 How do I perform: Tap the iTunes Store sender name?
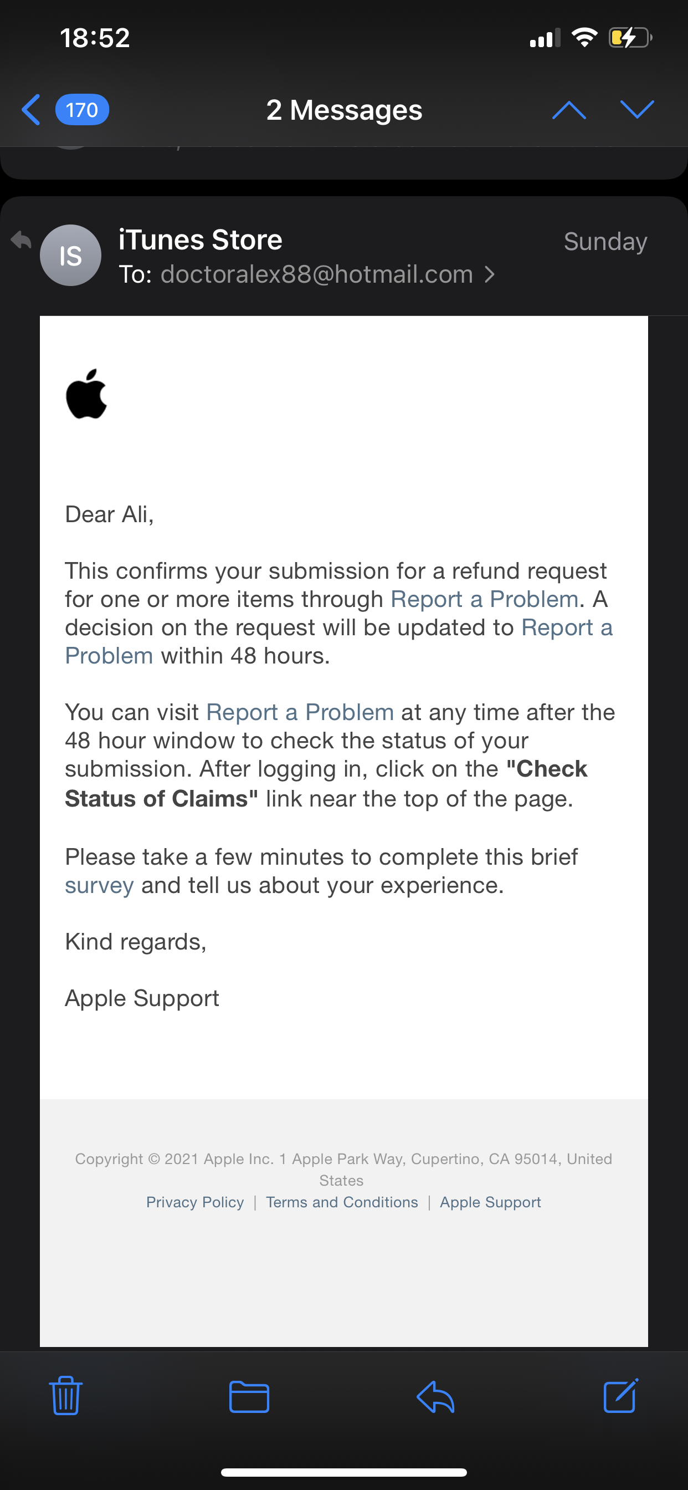[200, 240]
